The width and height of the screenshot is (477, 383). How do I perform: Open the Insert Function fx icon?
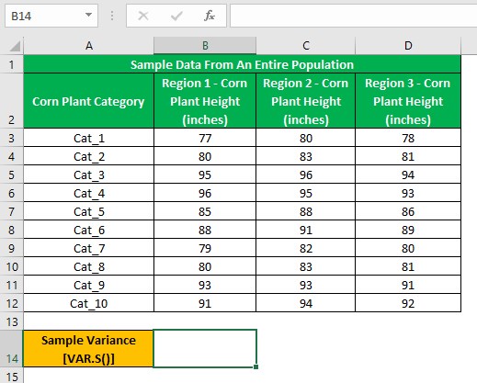[x=210, y=16]
